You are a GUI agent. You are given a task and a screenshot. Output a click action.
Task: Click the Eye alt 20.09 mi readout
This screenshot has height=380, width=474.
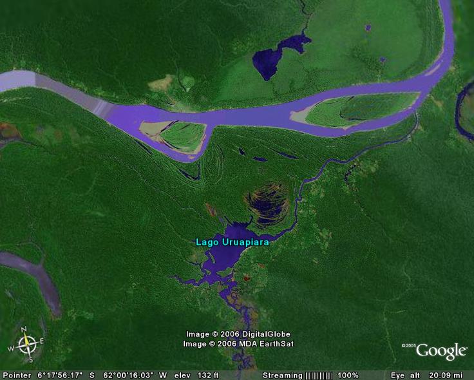[426, 375]
